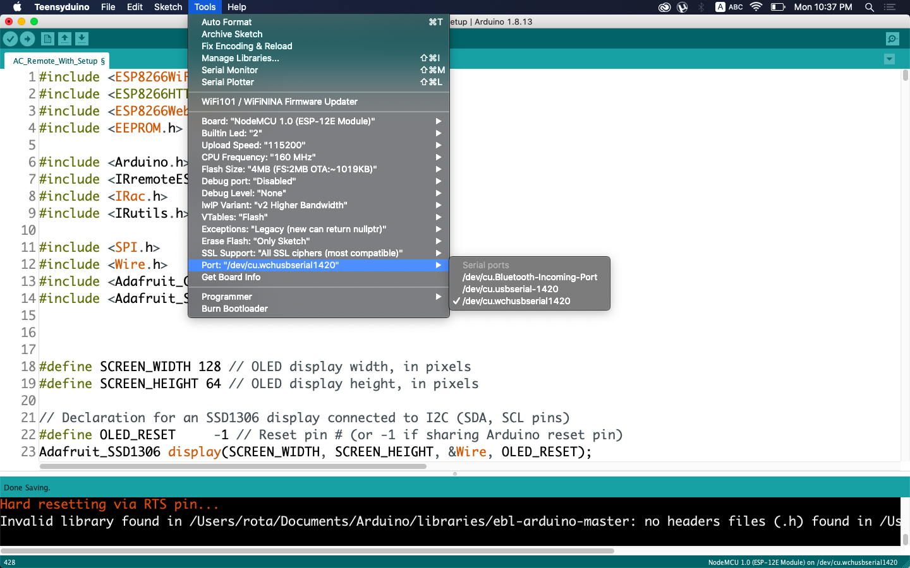Click the Verify checkmark button
This screenshot has width=910, height=568.
[10, 39]
